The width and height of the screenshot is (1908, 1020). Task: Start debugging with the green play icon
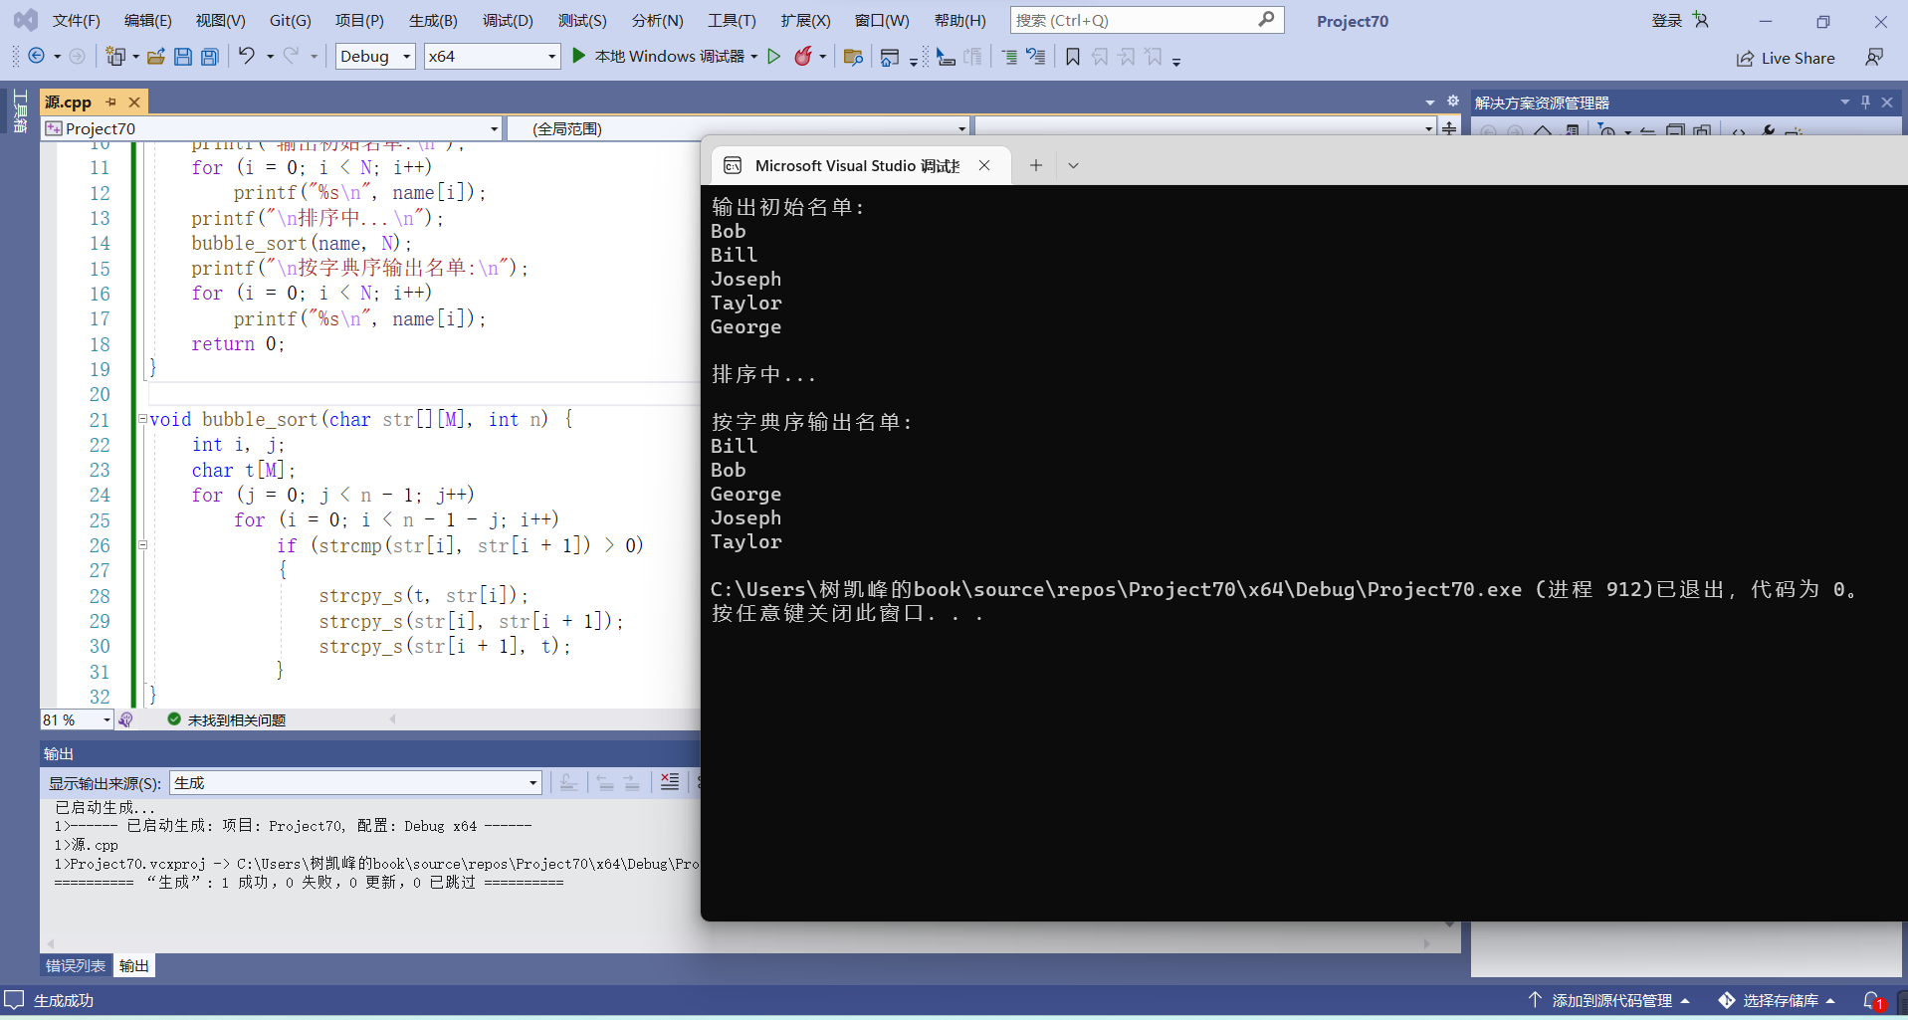coord(579,56)
